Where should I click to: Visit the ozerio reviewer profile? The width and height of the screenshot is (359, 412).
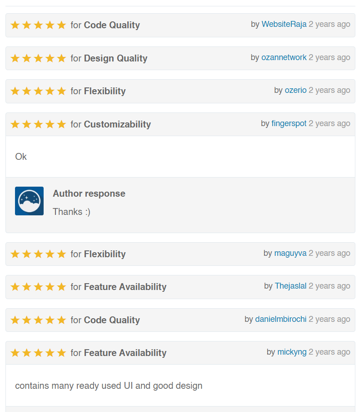(x=295, y=90)
